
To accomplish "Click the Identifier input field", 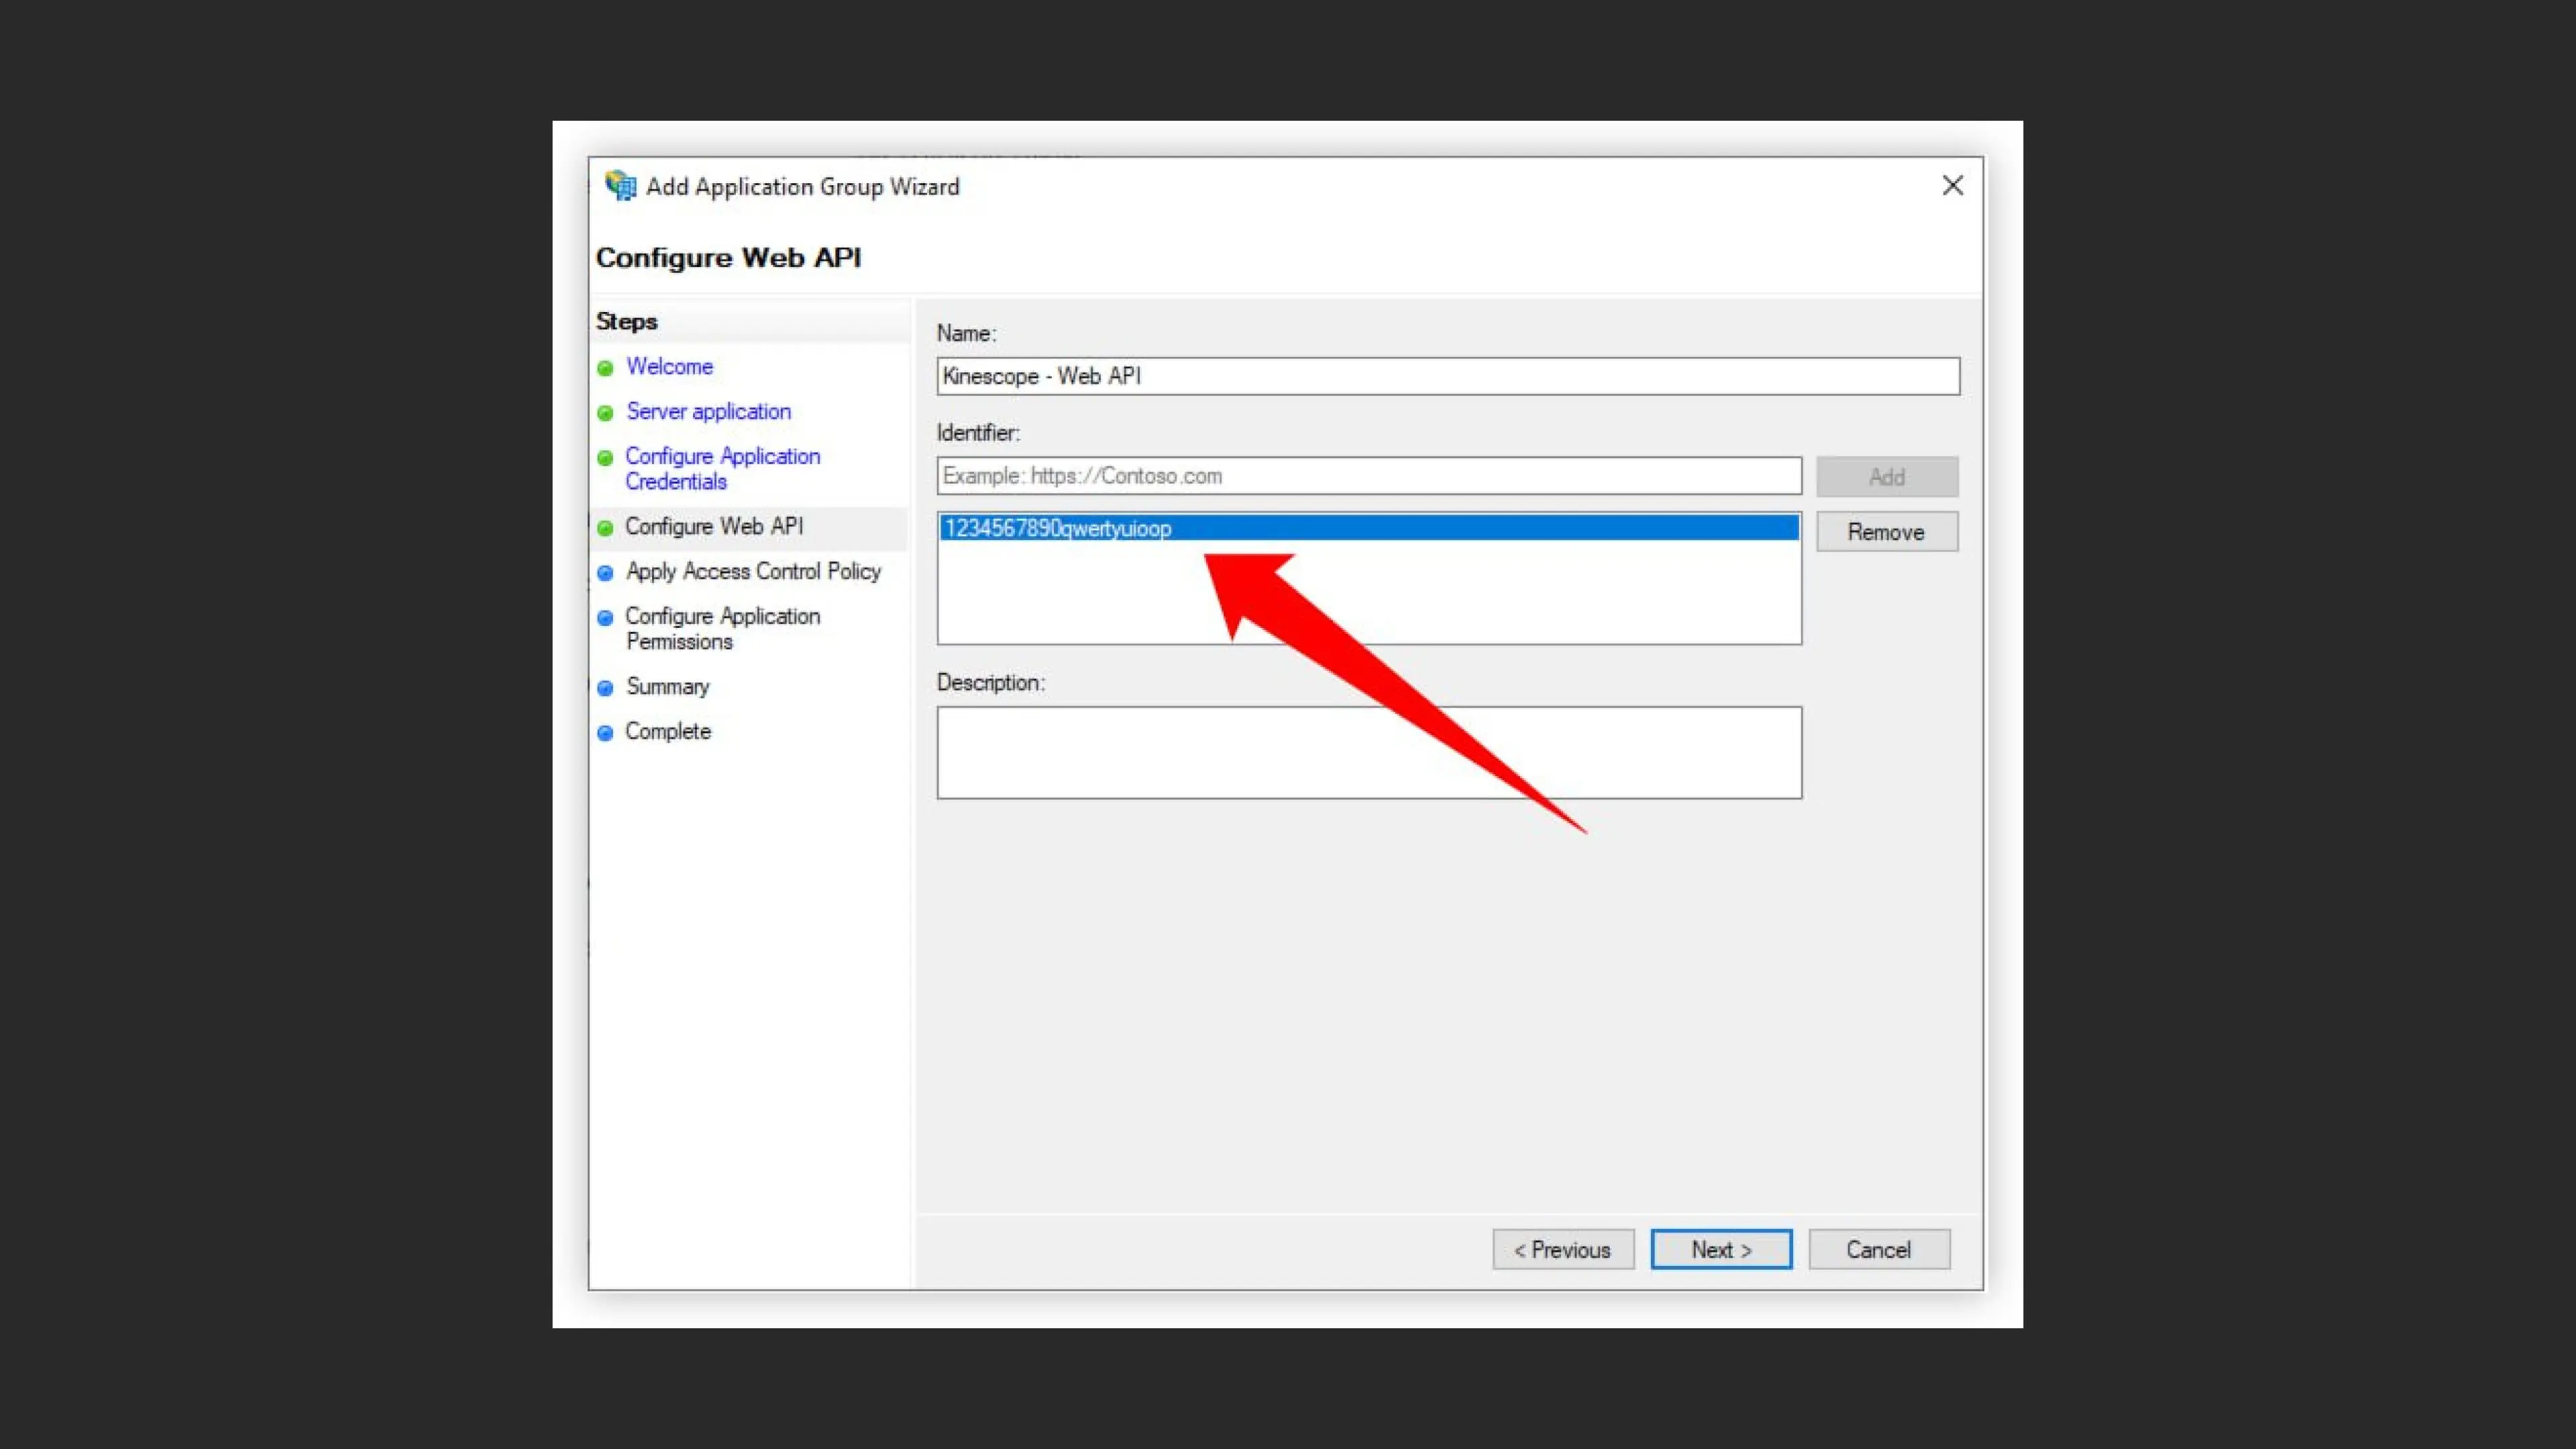I will pos(1368,476).
